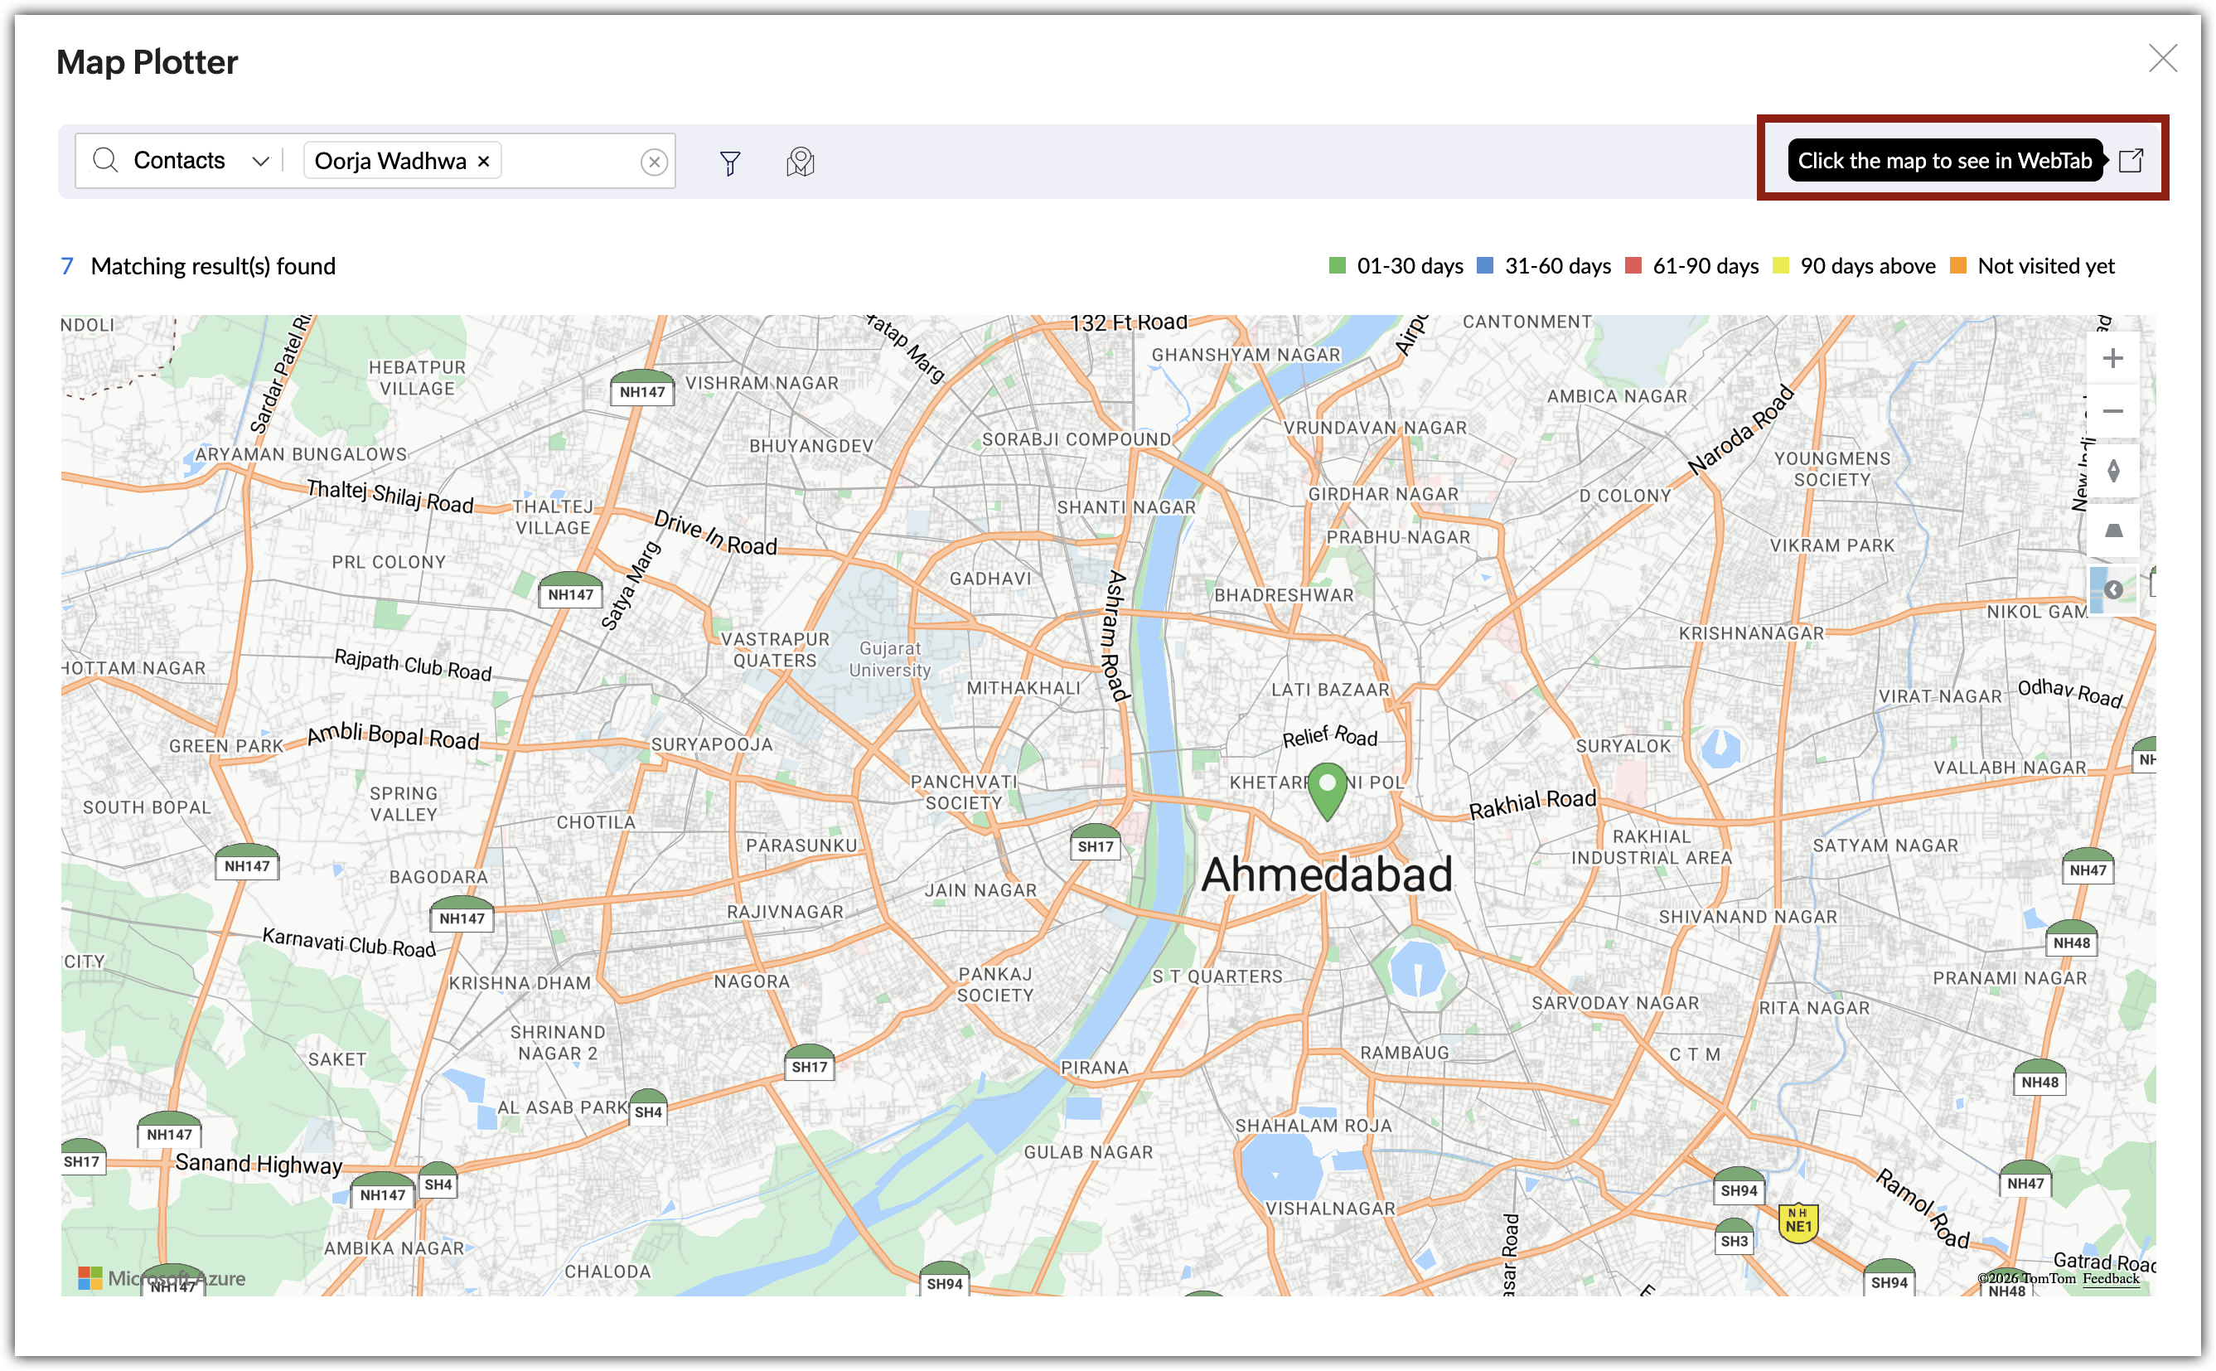The width and height of the screenshot is (2216, 1371).
Task: Click the 'Thaltej Shilaj Road' map label
Action: point(389,496)
